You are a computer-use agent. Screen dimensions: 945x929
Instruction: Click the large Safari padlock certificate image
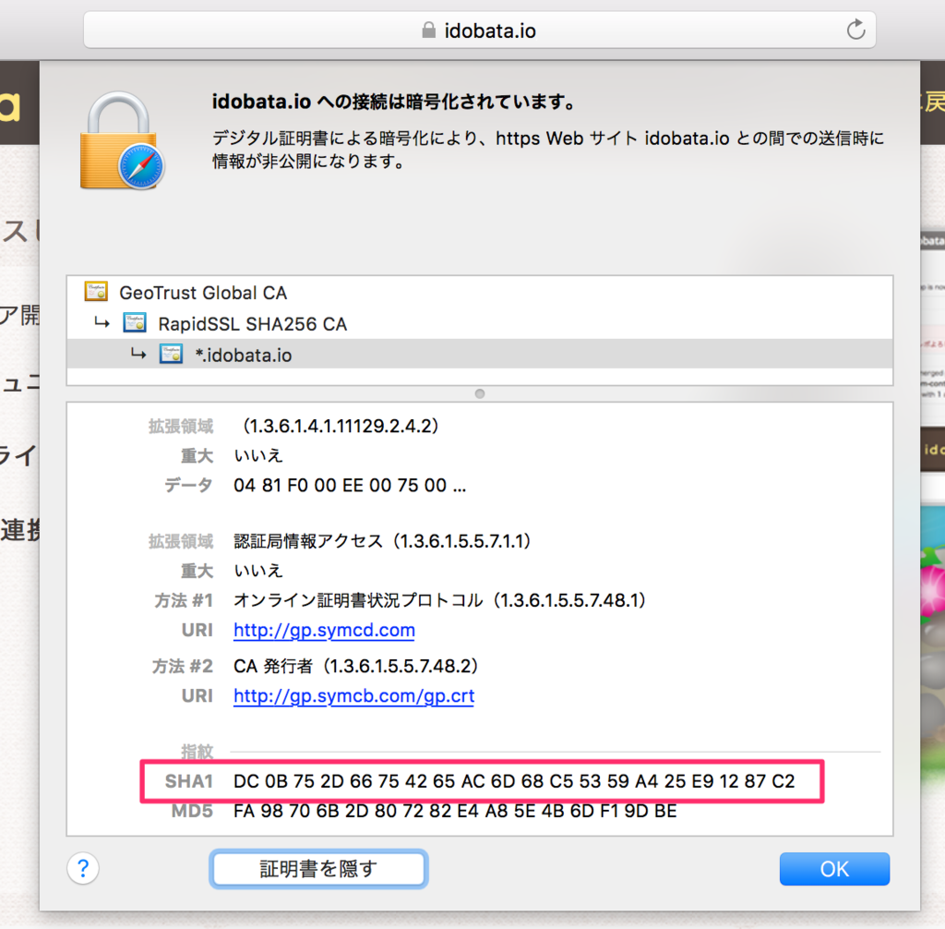point(123,141)
